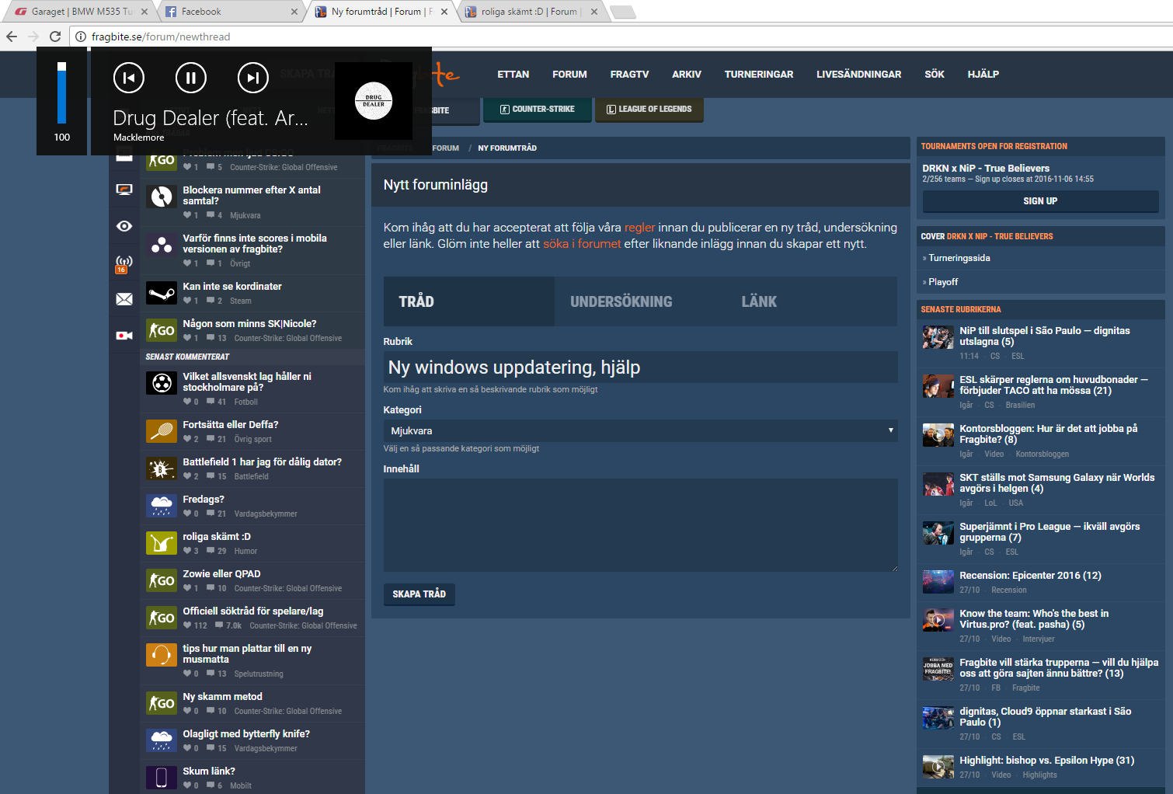The image size is (1173, 794).
Task: Open FRAGTV in the top navigation
Action: click(629, 75)
